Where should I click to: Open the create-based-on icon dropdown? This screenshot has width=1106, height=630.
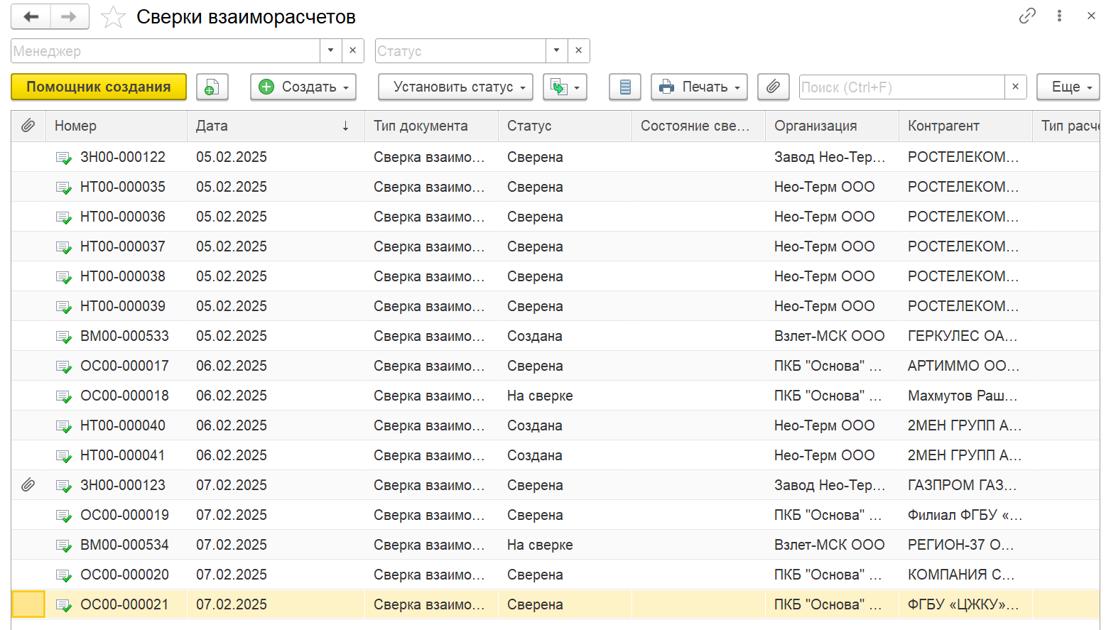coord(565,87)
